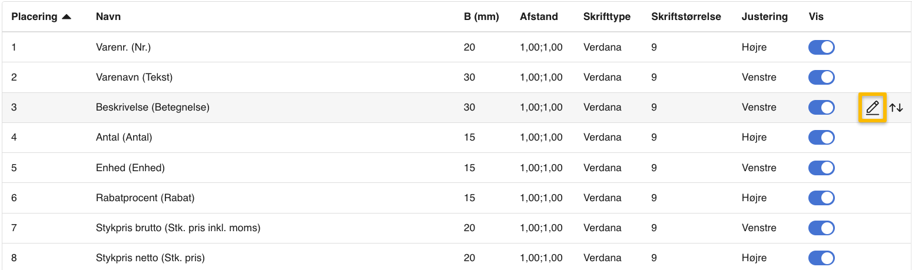The width and height of the screenshot is (912, 270).
Task: Click the Skriftstørrelse column header
Action: [x=686, y=16]
